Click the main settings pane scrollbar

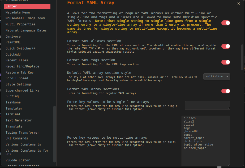pyautogui.click(x=242, y=57)
